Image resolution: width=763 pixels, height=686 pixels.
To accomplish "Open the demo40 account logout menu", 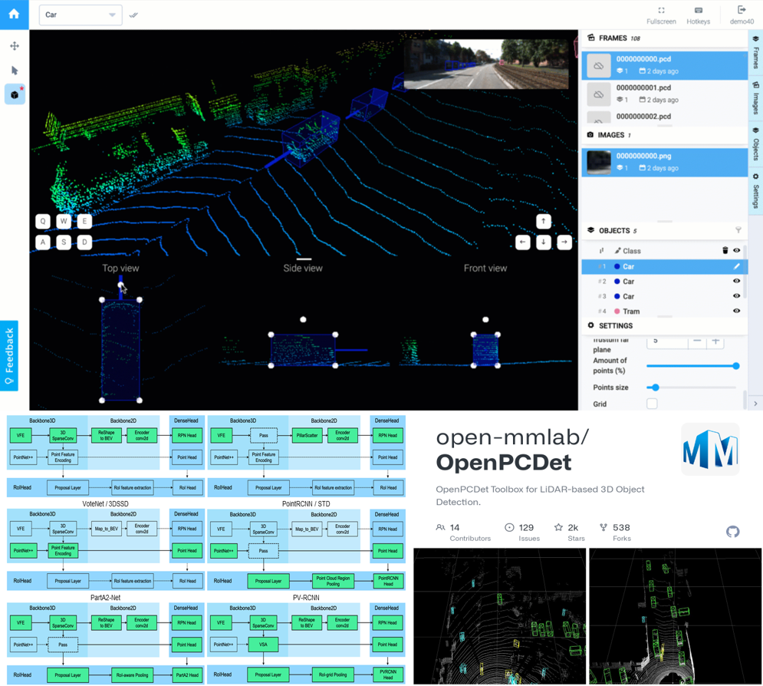I will pos(742,15).
